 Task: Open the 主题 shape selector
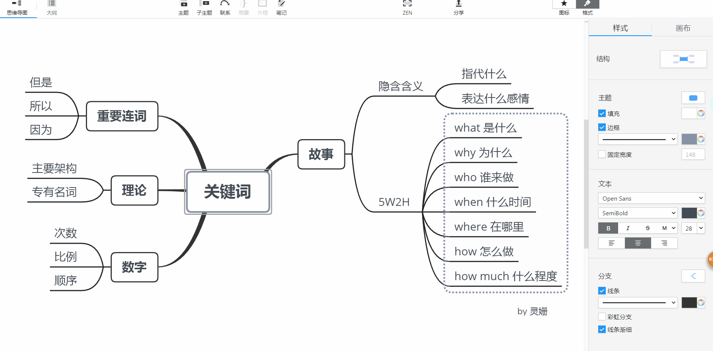(693, 98)
